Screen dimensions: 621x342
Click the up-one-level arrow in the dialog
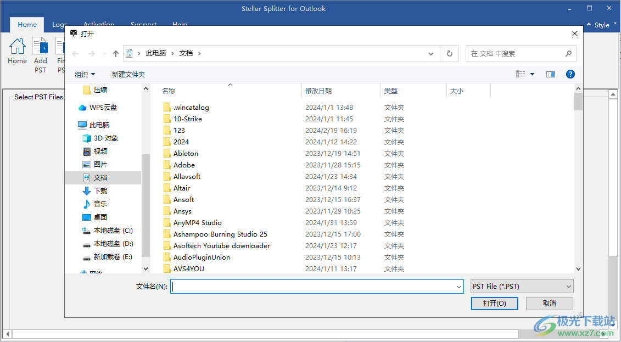pyautogui.click(x=116, y=53)
